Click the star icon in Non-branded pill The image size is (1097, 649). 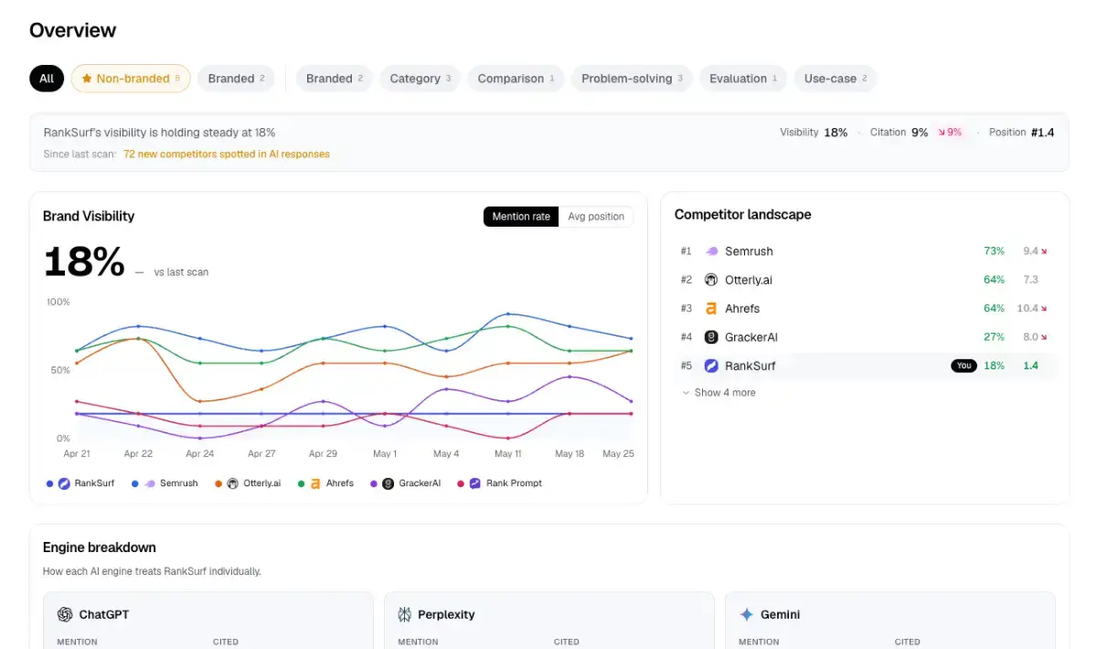[x=87, y=79]
